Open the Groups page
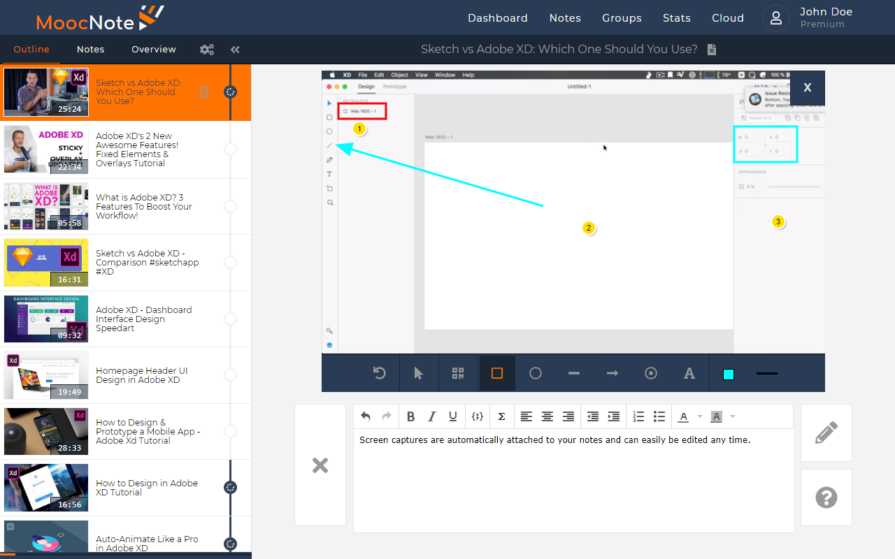The width and height of the screenshot is (895, 559). click(622, 18)
